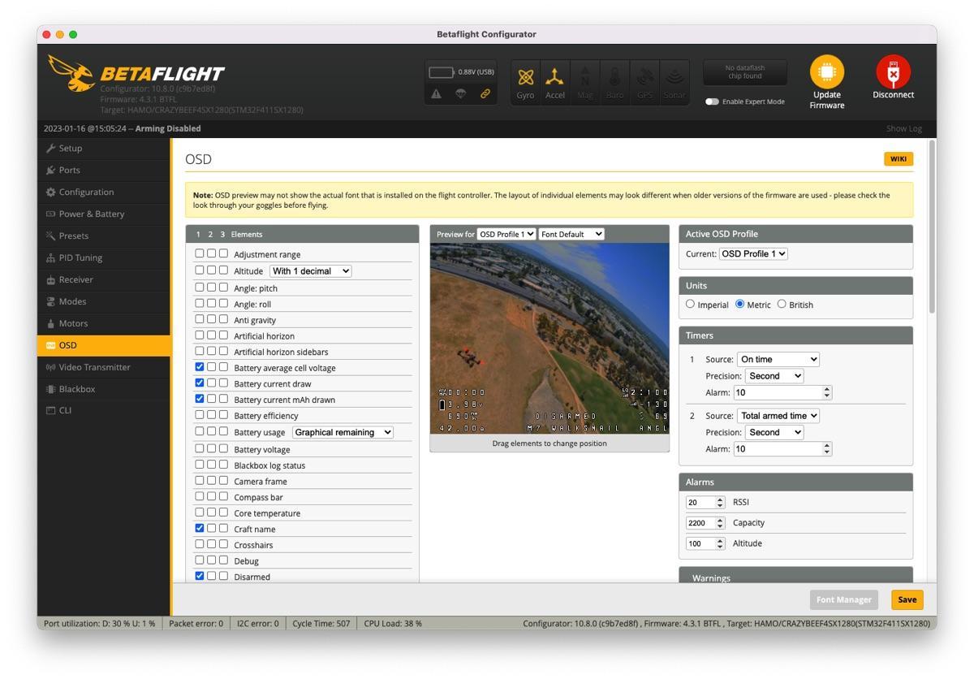Click the RSSI alarm stepper

(720, 502)
